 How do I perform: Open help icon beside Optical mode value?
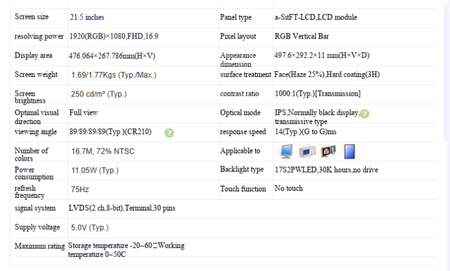[364, 114]
